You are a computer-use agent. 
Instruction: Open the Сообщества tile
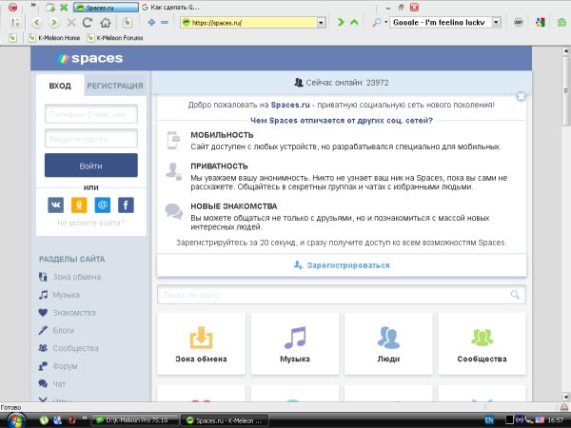point(482,343)
